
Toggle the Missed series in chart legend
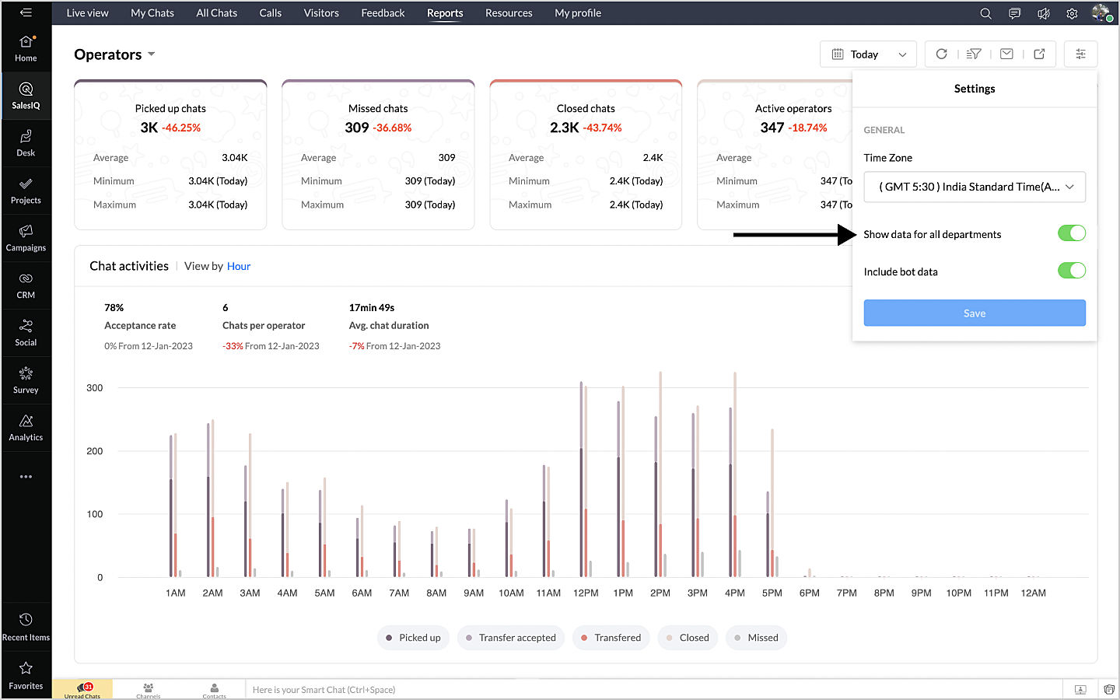pos(756,638)
